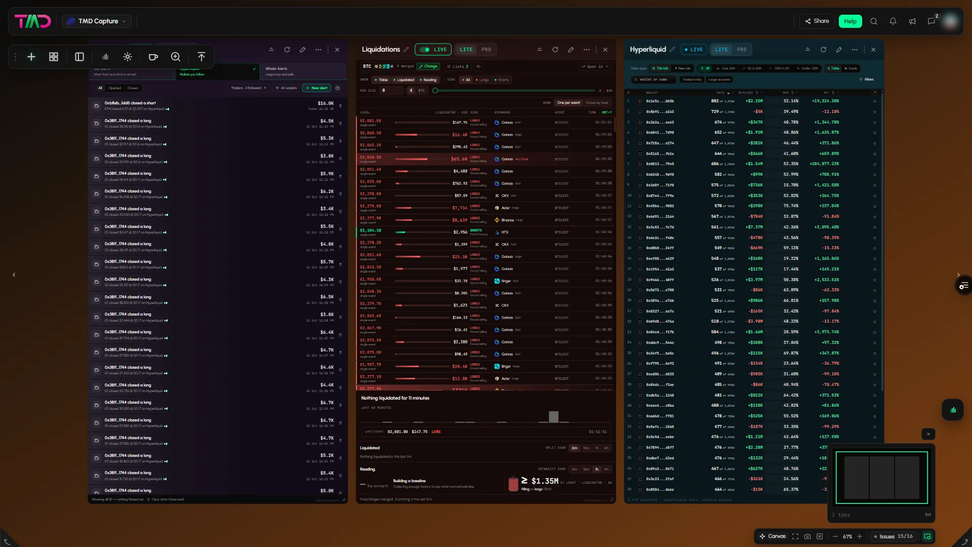Viewport: 972px width, 547px height.
Task: Click the megaphone announcements icon
Action: click(x=912, y=21)
